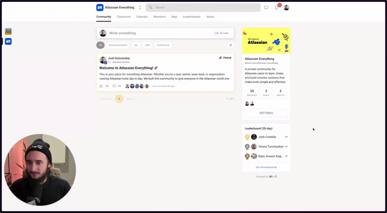Image resolution: width=387 pixels, height=213 pixels.
Task: Click the gold first-place medal icon
Action: tap(247, 137)
